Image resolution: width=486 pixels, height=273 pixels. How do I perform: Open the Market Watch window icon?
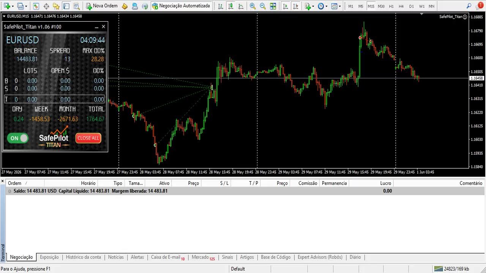pyautogui.click(x=36, y=6)
